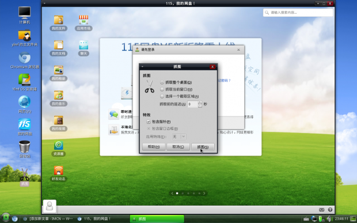Image resolution: width=357 pixels, height=223 pixels.
Task: Toggle the 包含窗口边框 checkbox
Action: tap(162, 128)
